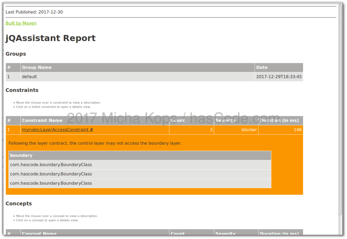Click the Date column header
The height and width of the screenshot is (239, 347).
click(x=262, y=67)
